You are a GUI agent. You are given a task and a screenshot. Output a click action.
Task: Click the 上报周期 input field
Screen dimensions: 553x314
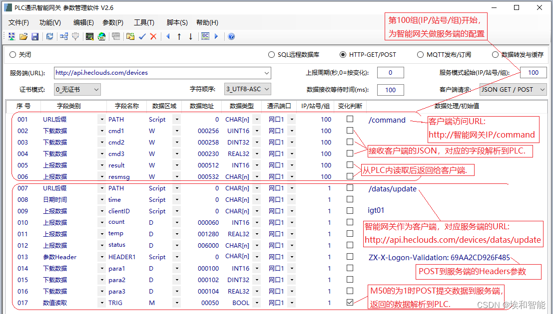point(391,73)
